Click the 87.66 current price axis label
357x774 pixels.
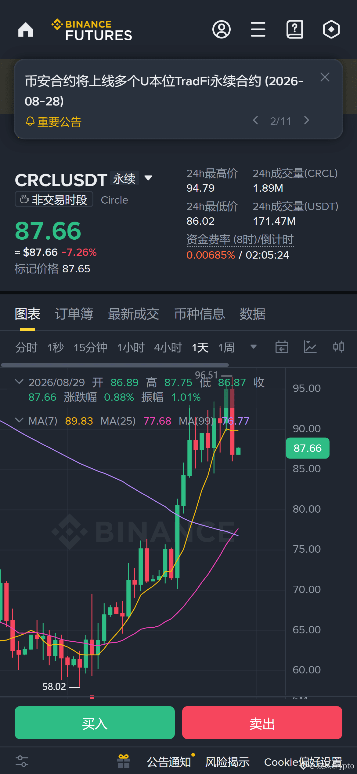[x=308, y=448]
